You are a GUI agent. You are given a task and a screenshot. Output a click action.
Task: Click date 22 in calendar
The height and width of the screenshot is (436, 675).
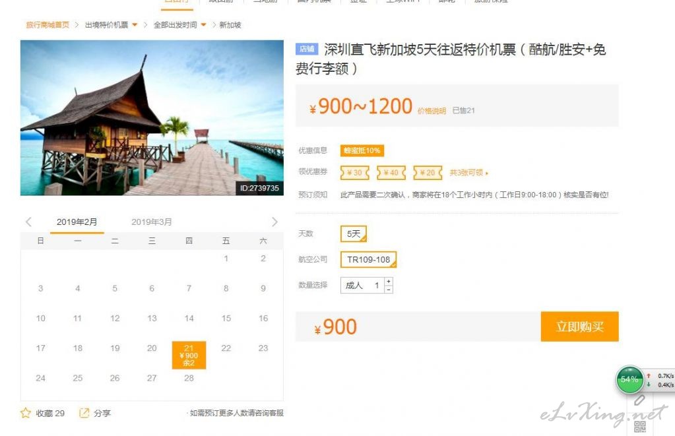pyautogui.click(x=226, y=348)
